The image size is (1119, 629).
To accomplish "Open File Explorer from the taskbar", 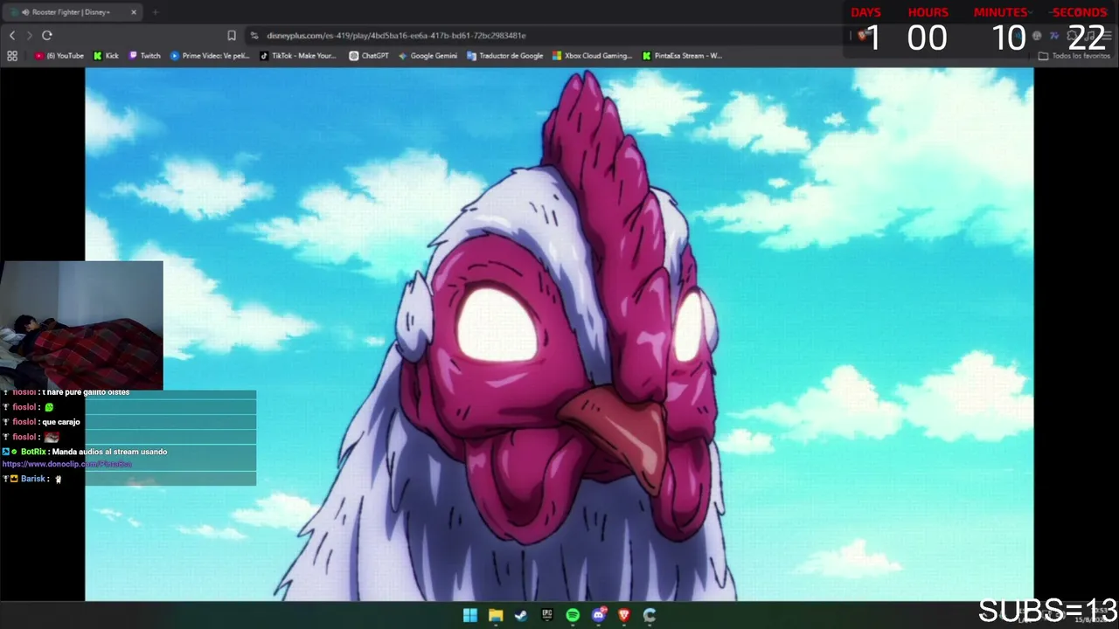I will point(496,615).
